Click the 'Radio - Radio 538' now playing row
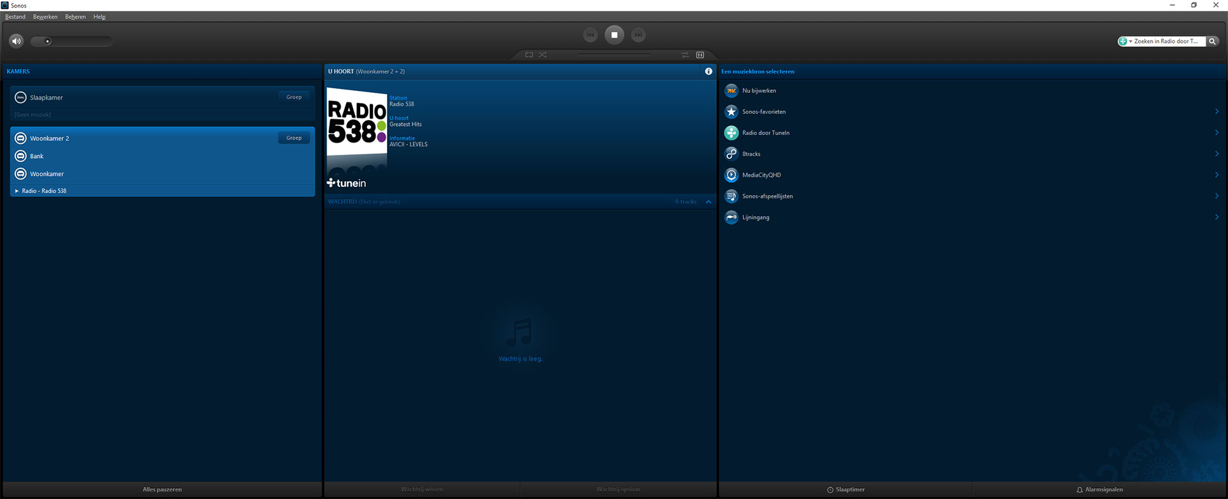1228x499 pixels. click(162, 191)
